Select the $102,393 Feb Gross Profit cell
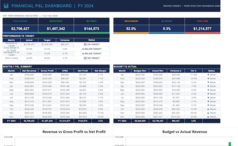The width and height of the screenshot is (238, 146). pyautogui.click(x=47, y=79)
